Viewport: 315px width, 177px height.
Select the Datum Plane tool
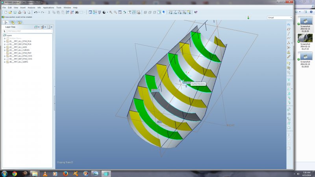point(289,29)
